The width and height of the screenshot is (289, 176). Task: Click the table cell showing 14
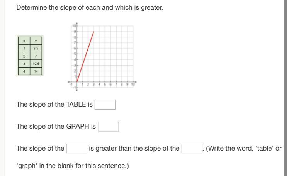click(x=36, y=71)
